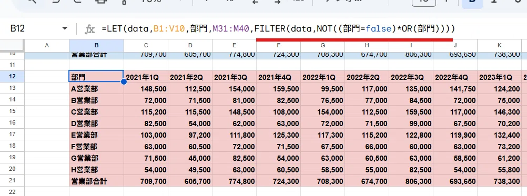Screen dimensions: 527x196
Task: Select column D header
Action: pyautogui.click(x=190, y=45)
